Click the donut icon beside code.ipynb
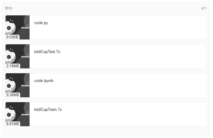This screenshot has height=138, width=213. 9,86
